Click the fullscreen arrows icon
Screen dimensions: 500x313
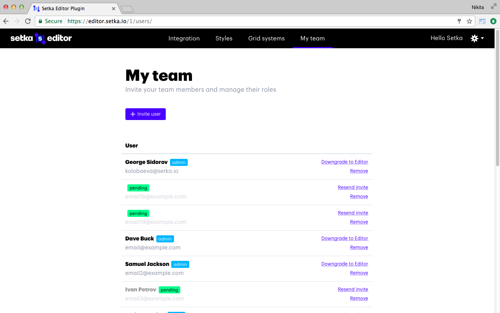tap(494, 7)
